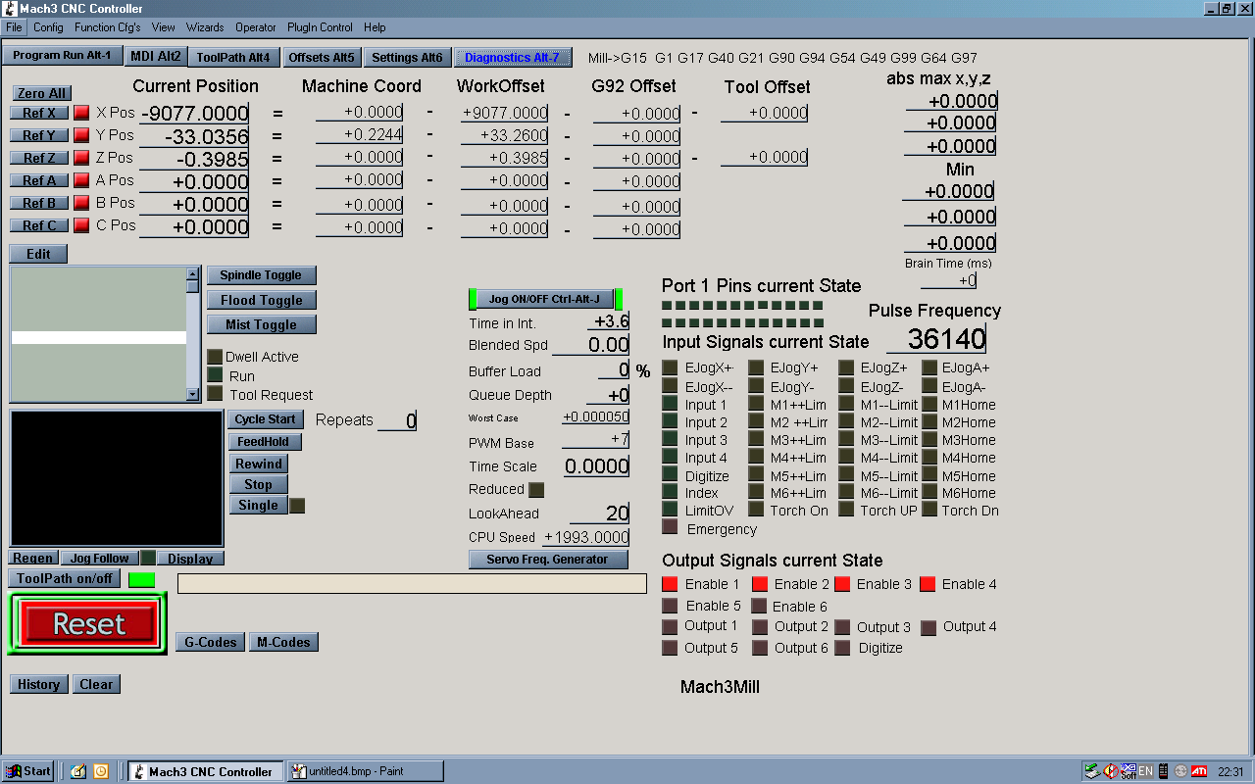Click the Enable 1 red output indicator

(670, 584)
